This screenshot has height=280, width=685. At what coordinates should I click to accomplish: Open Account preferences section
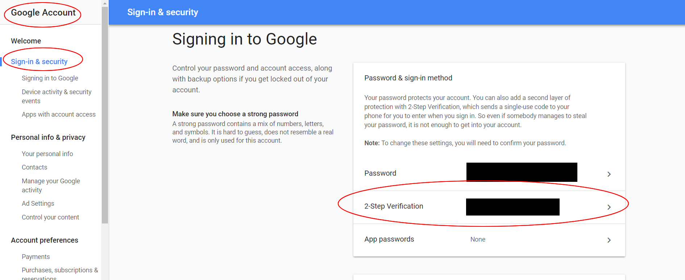(x=45, y=240)
